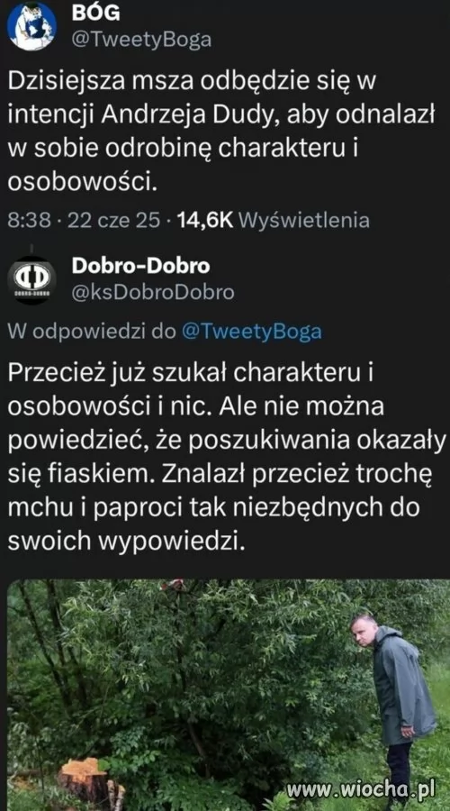Viewport: 450px width, 811px height.
Task: Open the @ksDobroDobro handle
Action: point(152,292)
